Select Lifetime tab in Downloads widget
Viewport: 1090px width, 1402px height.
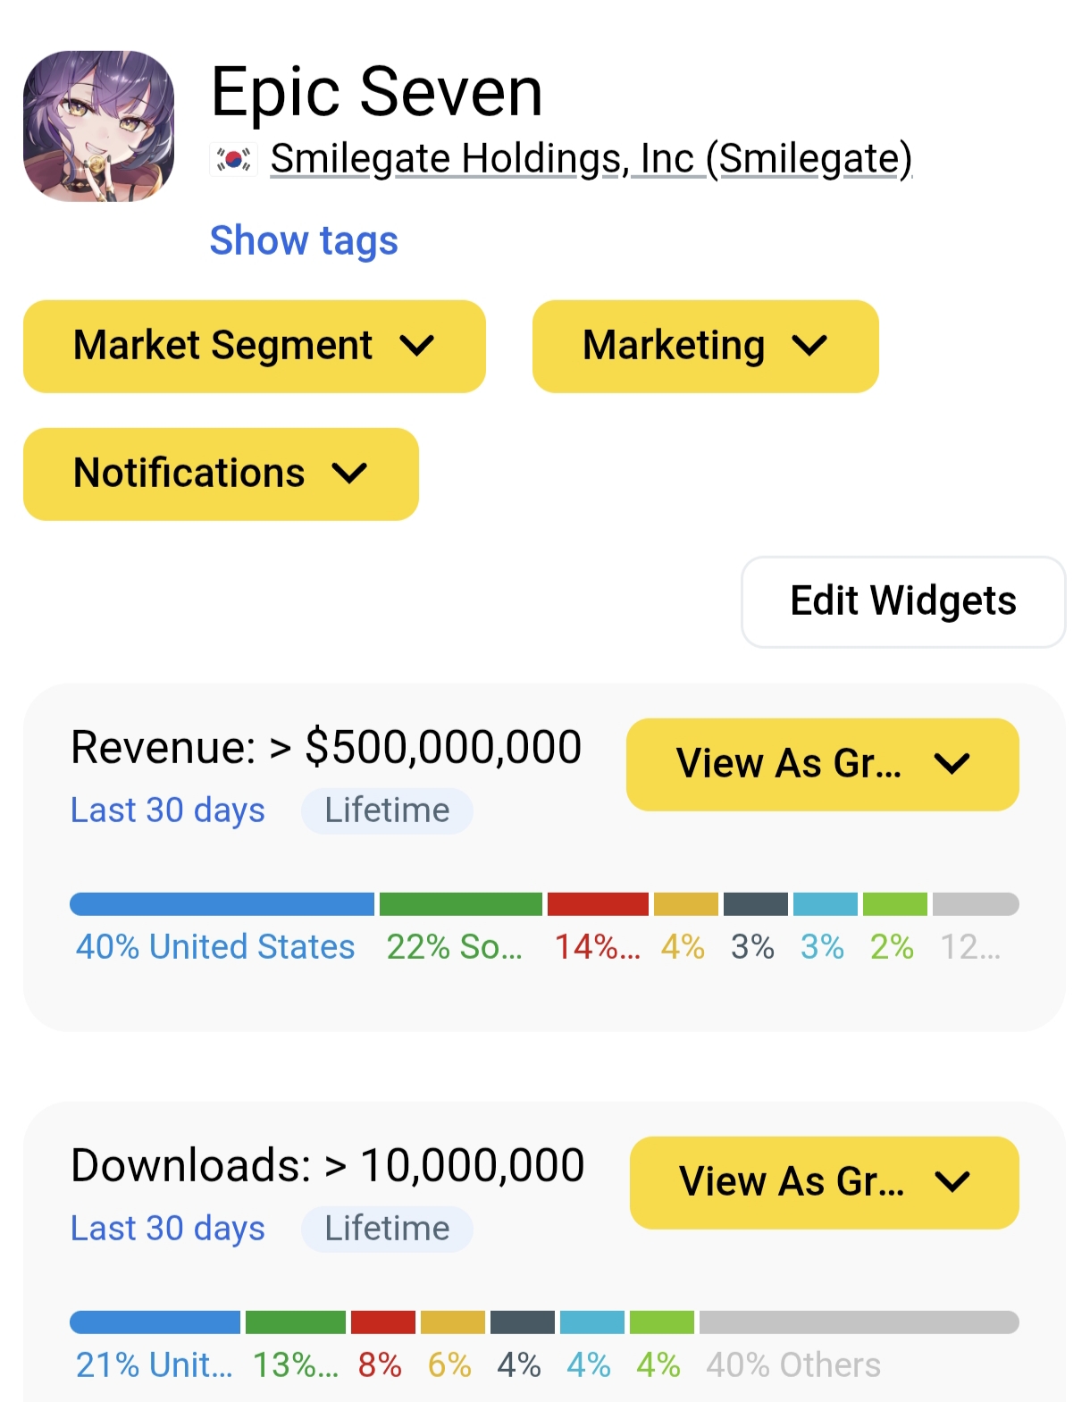(x=387, y=1229)
